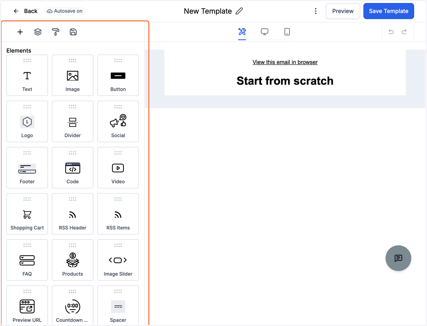Select the RSS Header element
This screenshot has width=427, height=326.
click(73, 214)
